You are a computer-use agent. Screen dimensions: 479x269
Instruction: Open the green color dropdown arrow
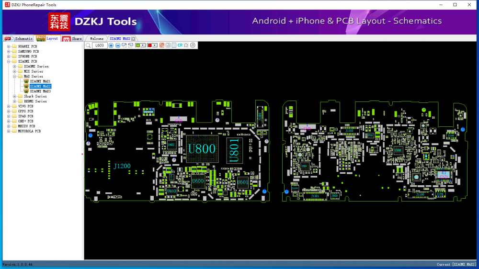click(143, 45)
